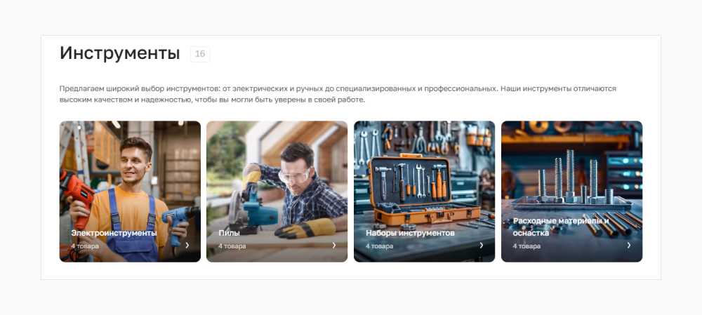Open the Пилы category title
The image size is (702, 315).
pos(230,233)
